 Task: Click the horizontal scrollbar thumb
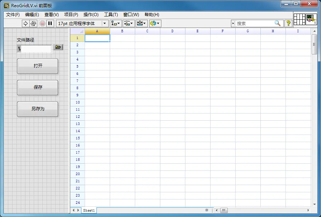coord(224,210)
